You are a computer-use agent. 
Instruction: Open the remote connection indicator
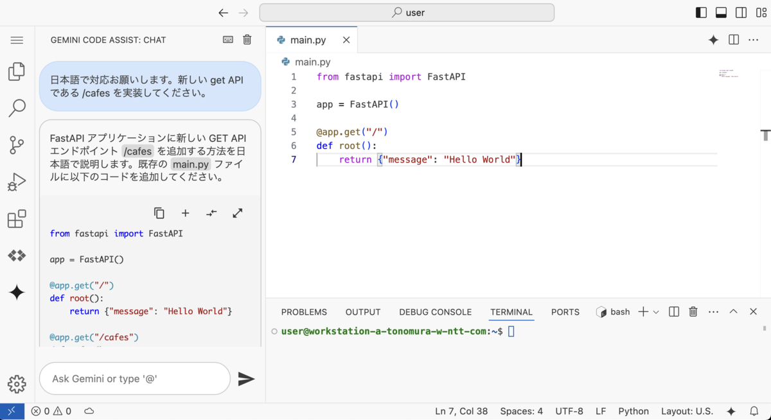click(12, 411)
